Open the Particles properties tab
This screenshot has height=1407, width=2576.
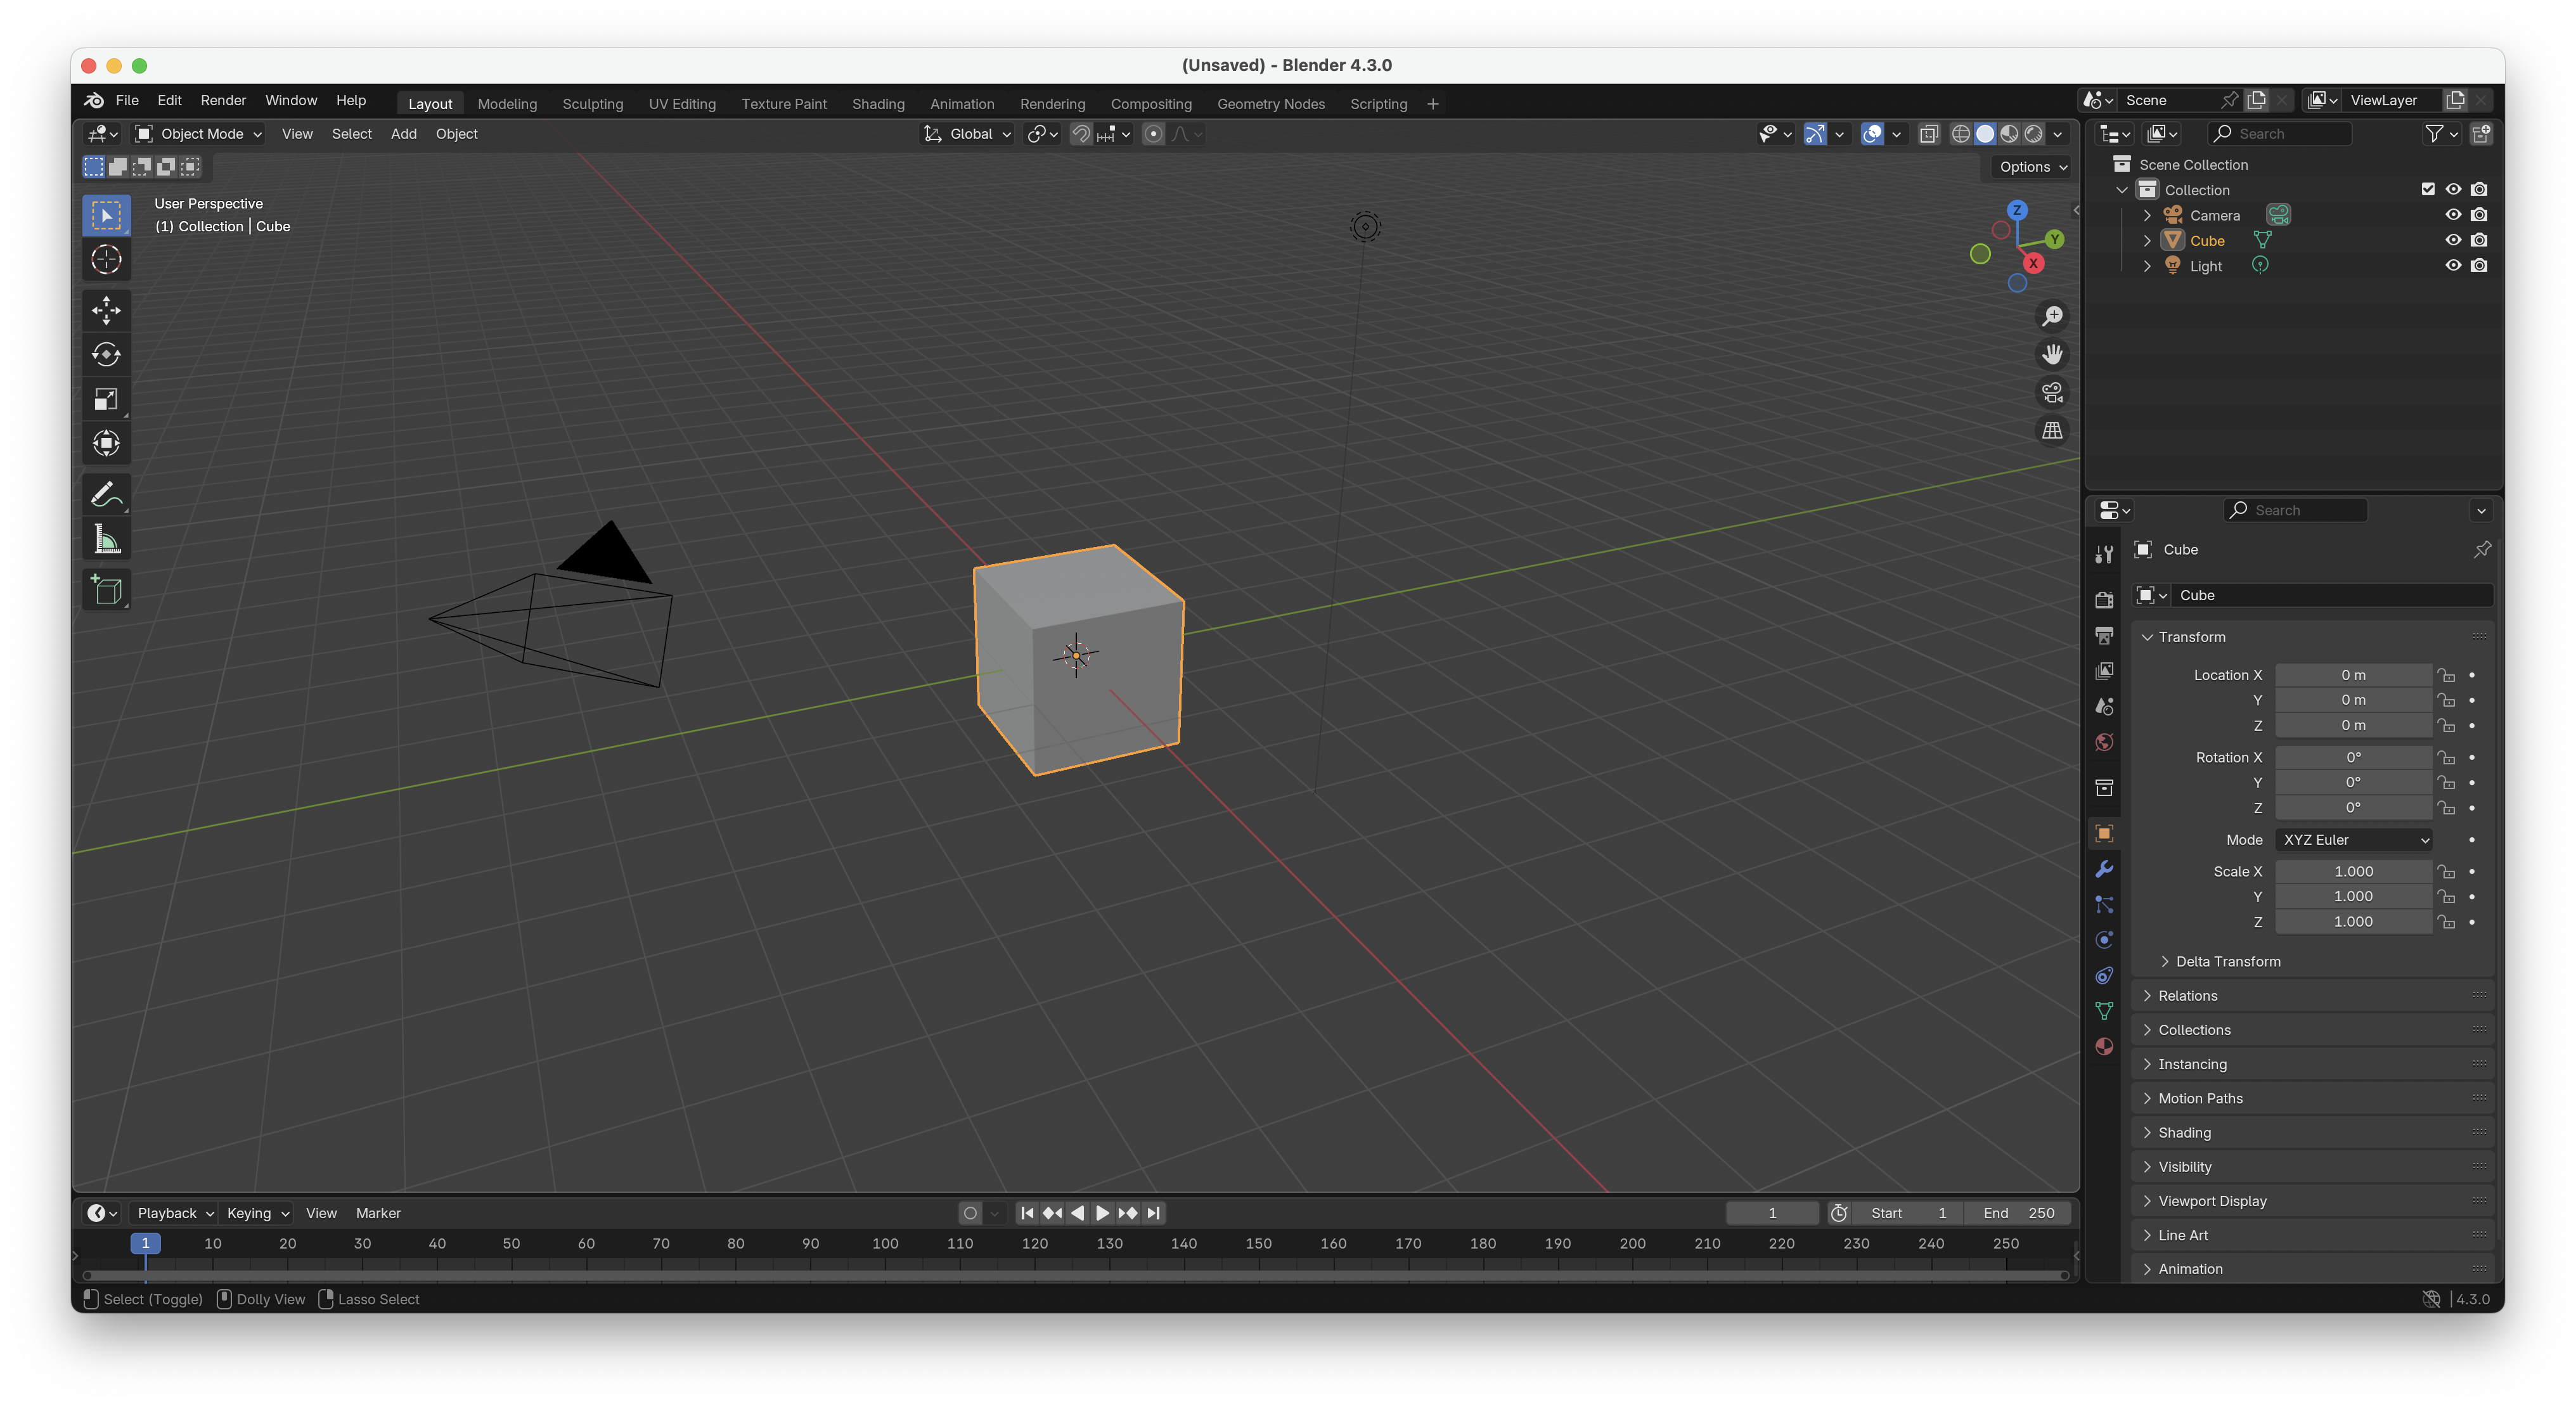point(2104,904)
